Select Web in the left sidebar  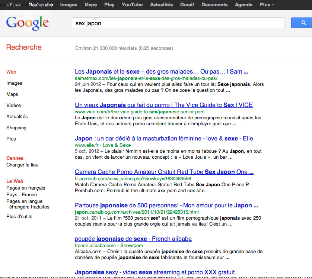coord(11,72)
